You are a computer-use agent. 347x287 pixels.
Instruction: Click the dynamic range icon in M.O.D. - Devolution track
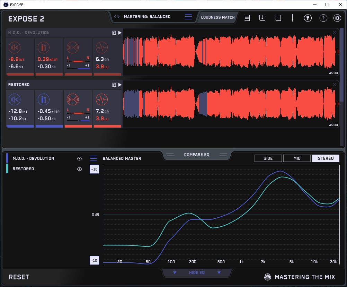102,47
